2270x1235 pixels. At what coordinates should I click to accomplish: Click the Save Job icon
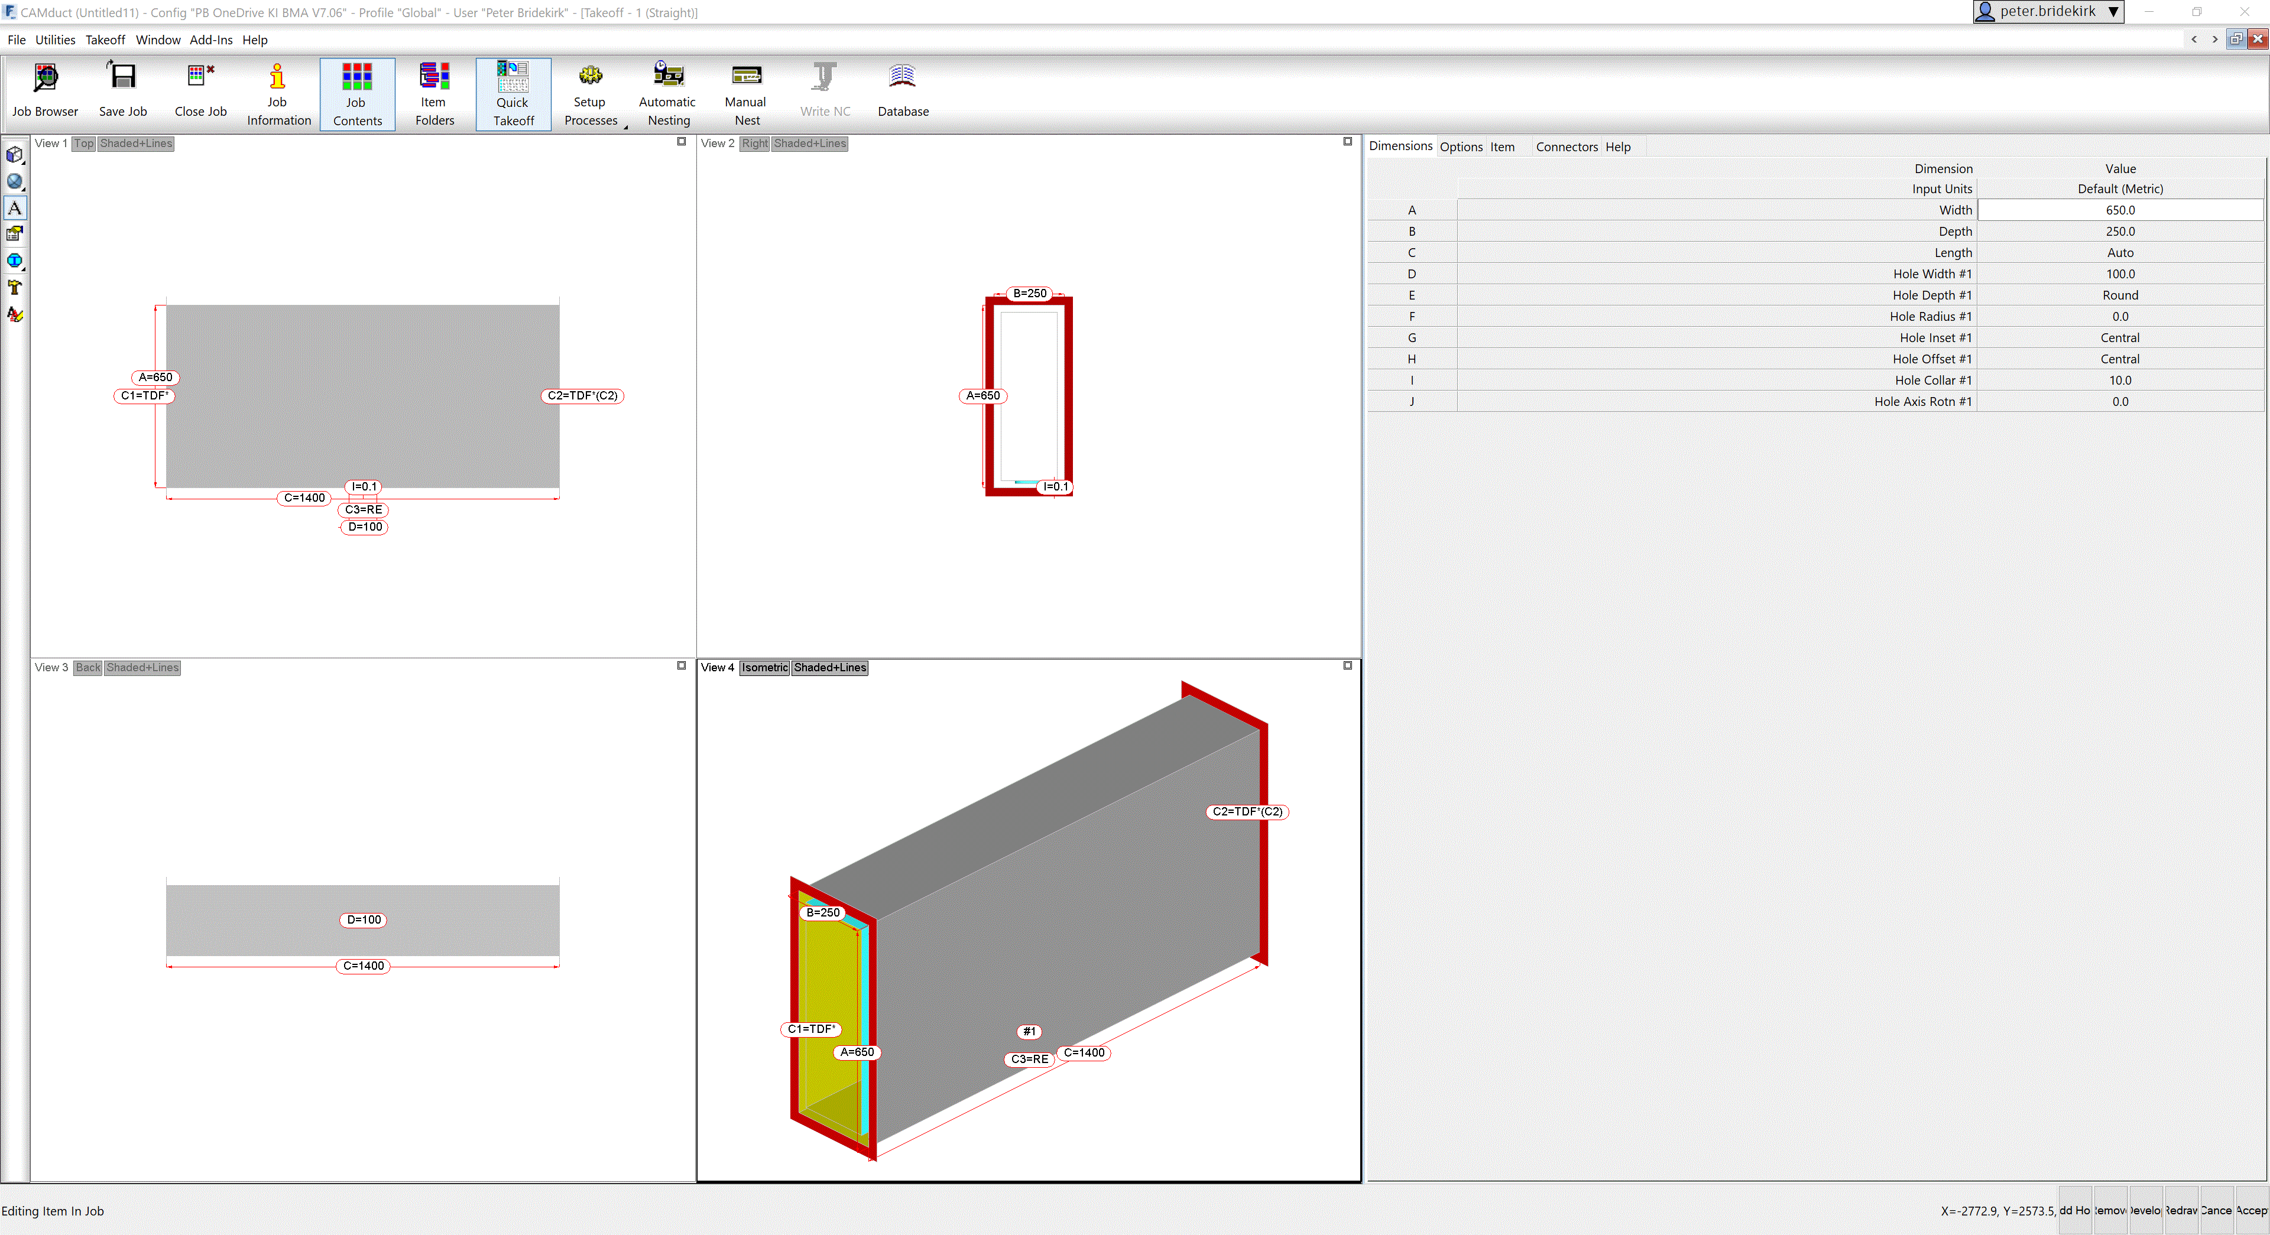122,88
